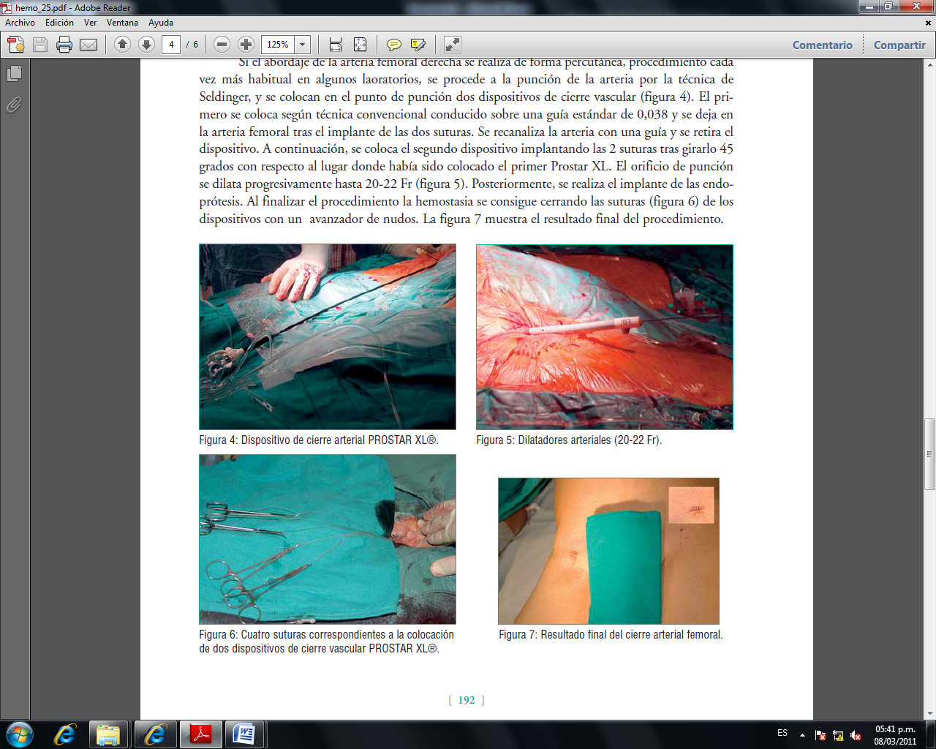Open the page thumbnails panel
Viewport: 936px width, 749px height.
coord(14,74)
